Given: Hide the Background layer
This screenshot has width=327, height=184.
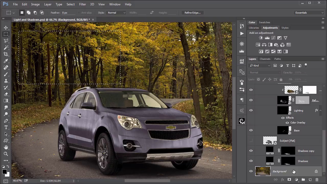Looking at the screenshot, I should click(251, 171).
